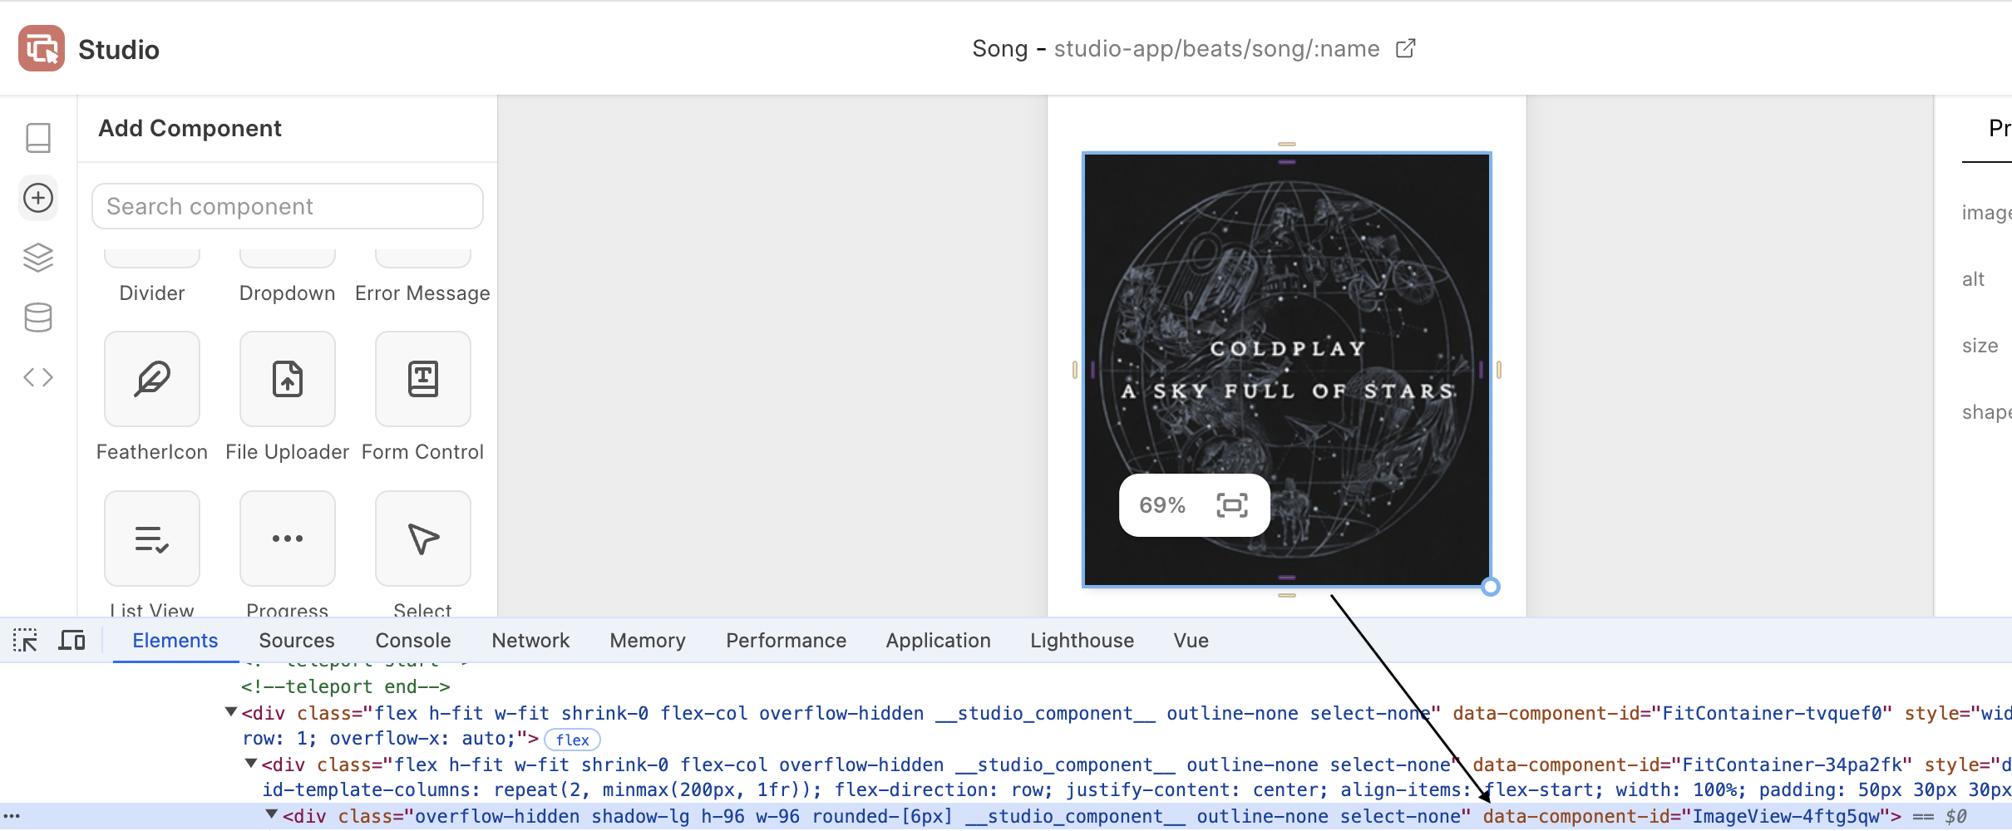The image size is (2012, 831).
Task: Click the Dropdown component label
Action: click(x=288, y=293)
